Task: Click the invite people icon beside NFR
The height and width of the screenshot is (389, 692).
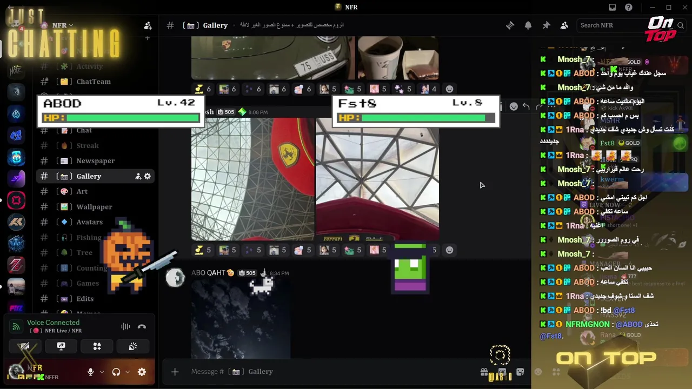Action: 148,25
